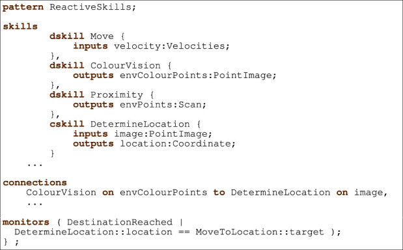Click envPoints:Scan output declaration

[163, 105]
